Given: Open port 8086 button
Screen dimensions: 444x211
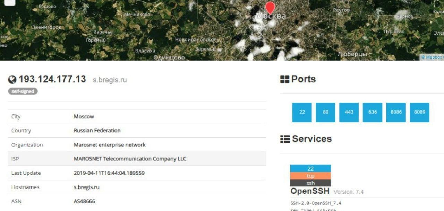Looking at the screenshot, I should [396, 112].
